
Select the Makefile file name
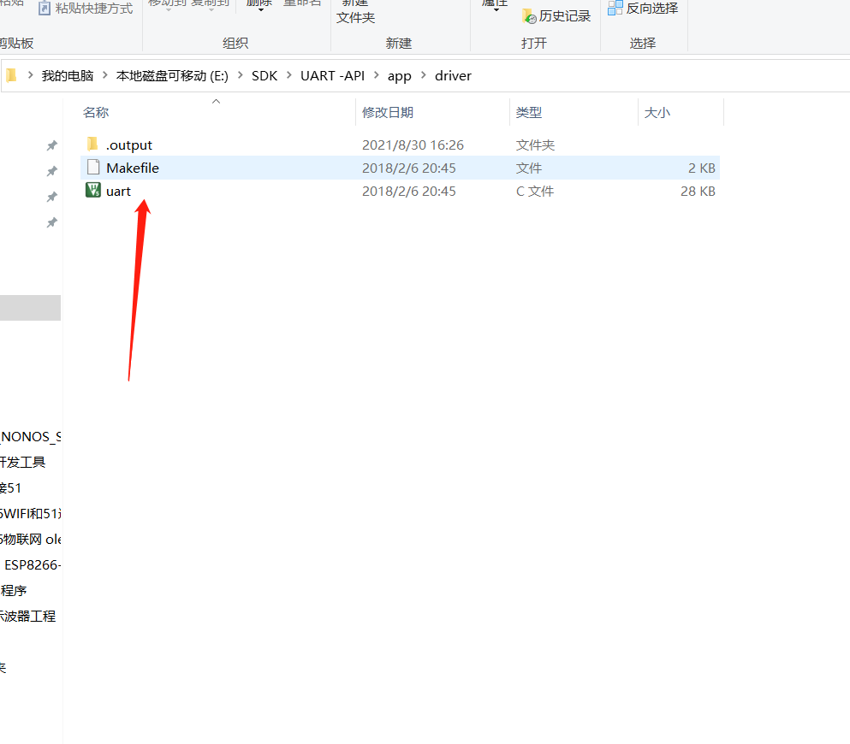pos(133,168)
